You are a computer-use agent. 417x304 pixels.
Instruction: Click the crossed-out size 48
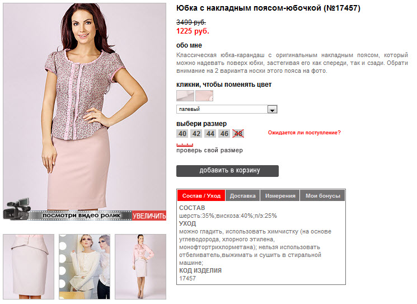[x=238, y=133]
